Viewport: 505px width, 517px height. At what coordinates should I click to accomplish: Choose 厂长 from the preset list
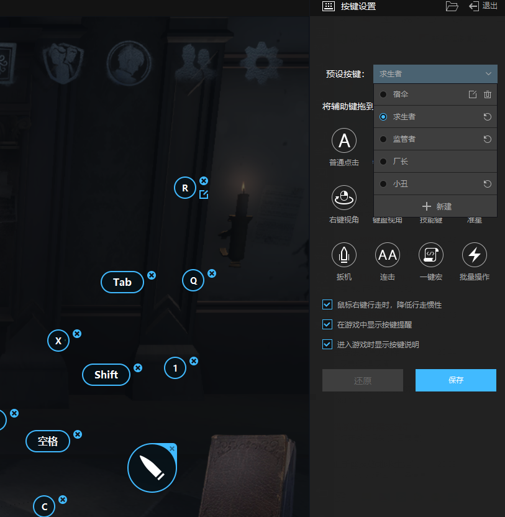[x=401, y=162]
